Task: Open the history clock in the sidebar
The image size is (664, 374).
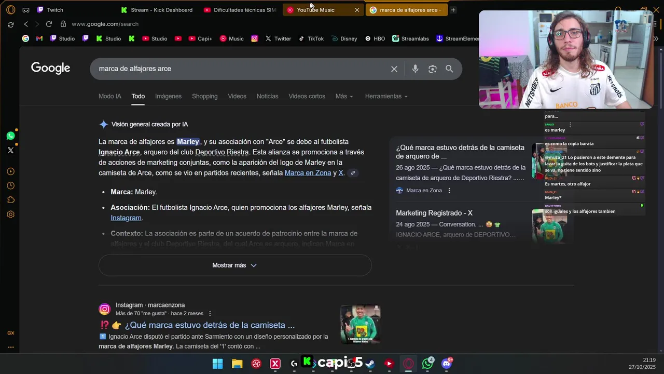Action: click(x=10, y=185)
